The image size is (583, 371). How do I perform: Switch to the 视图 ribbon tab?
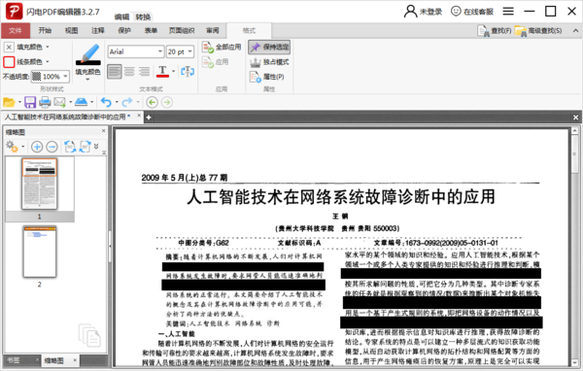(71, 30)
